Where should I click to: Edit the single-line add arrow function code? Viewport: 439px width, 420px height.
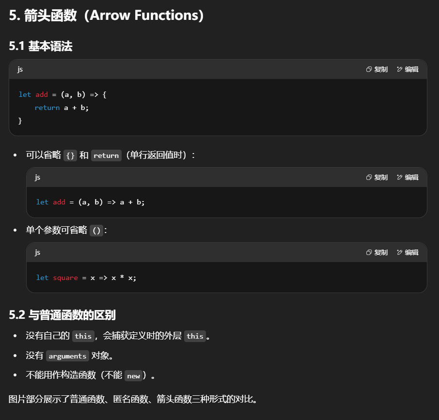click(x=408, y=177)
